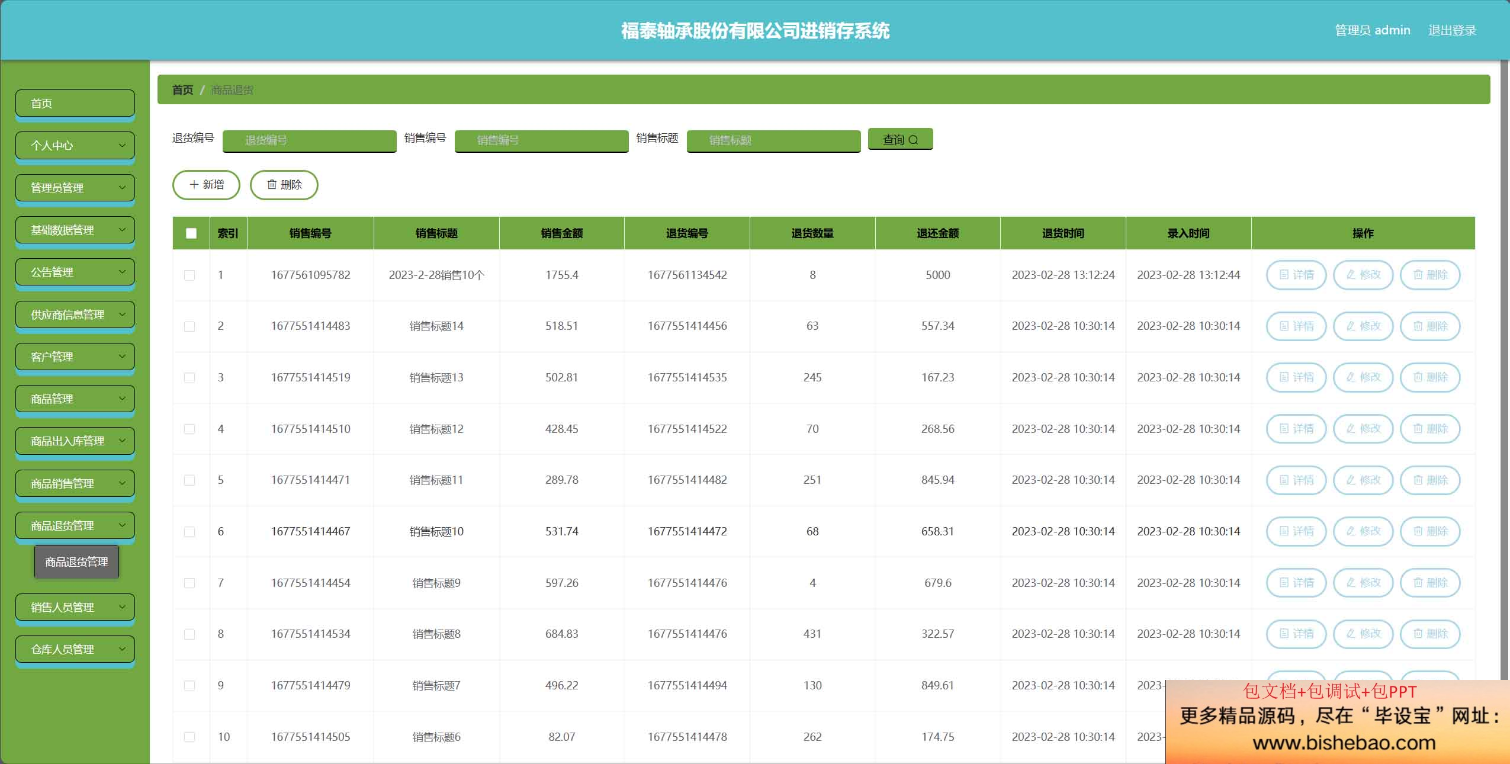
Task: Click the 删除 button for row 1
Action: (1429, 275)
